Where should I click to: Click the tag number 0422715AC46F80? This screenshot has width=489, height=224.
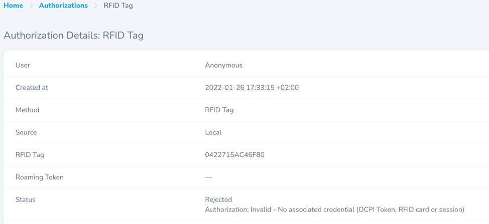click(234, 155)
